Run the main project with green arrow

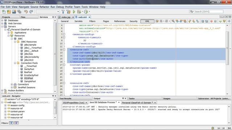click(x=74, y=12)
